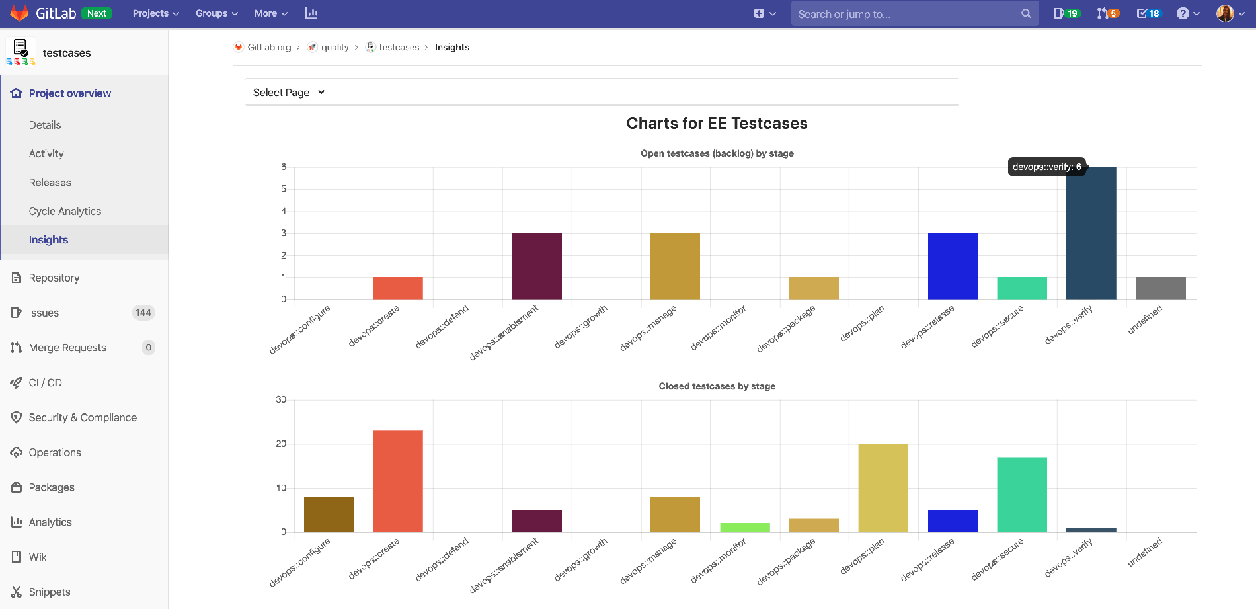The width and height of the screenshot is (1256, 609).
Task: Open the plus creation dropdown in navbar
Action: 765,13
